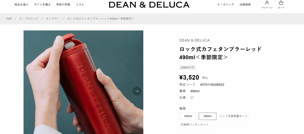Select the 交換用パッキンセット option
Screen dimensions: 304x134
click(195, 125)
